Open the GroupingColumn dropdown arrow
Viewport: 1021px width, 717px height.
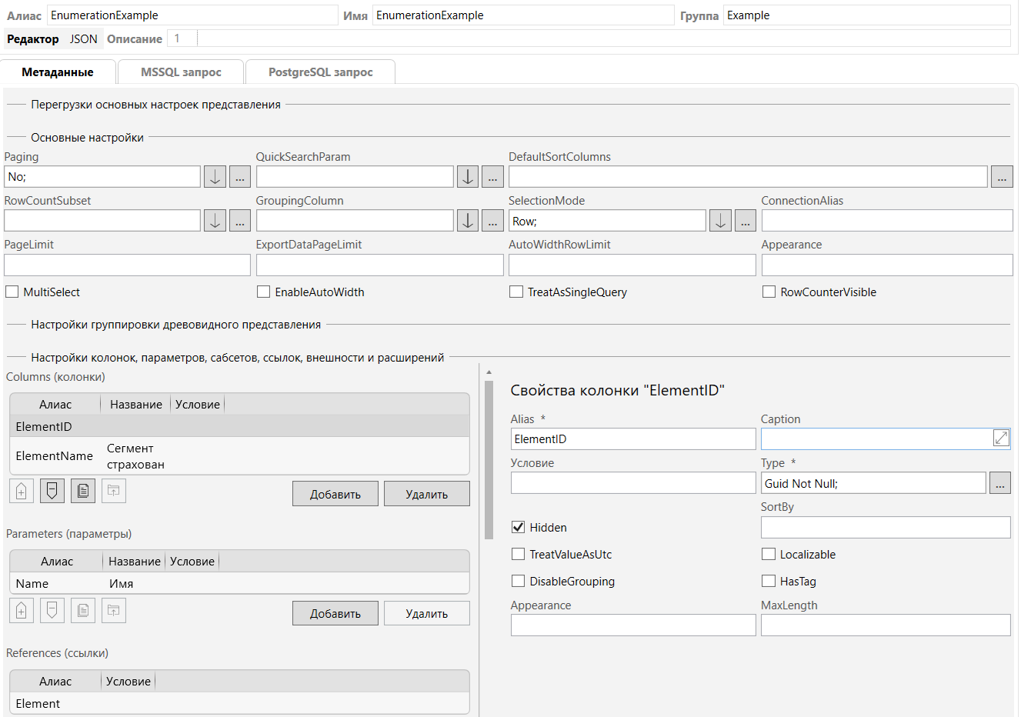click(x=468, y=221)
